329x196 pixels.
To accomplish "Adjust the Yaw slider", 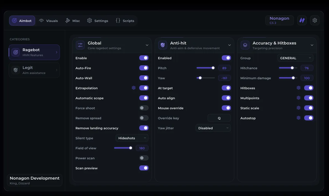I will [205, 78].
